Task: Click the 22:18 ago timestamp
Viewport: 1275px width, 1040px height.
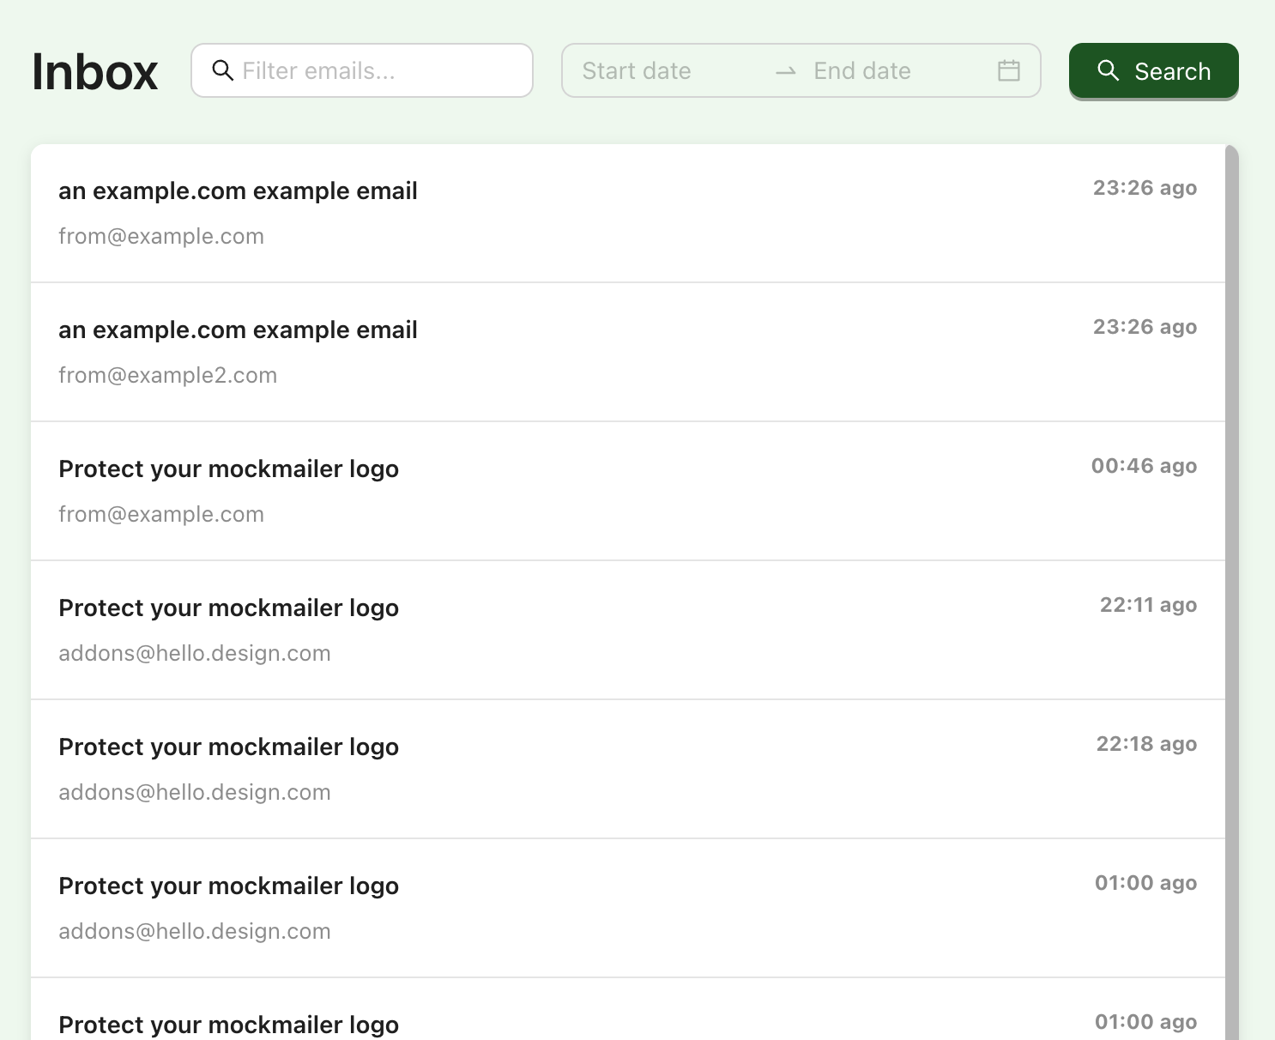Action: (x=1146, y=744)
